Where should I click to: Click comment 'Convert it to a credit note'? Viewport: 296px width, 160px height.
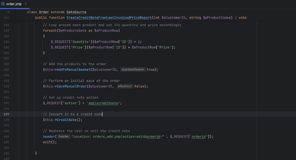[x=73, y=114]
